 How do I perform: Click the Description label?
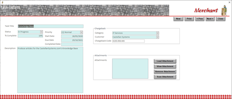point(10,48)
